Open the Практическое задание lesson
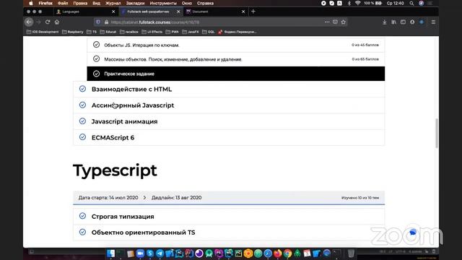Viewport: 462px width, 260px height. click(x=236, y=74)
